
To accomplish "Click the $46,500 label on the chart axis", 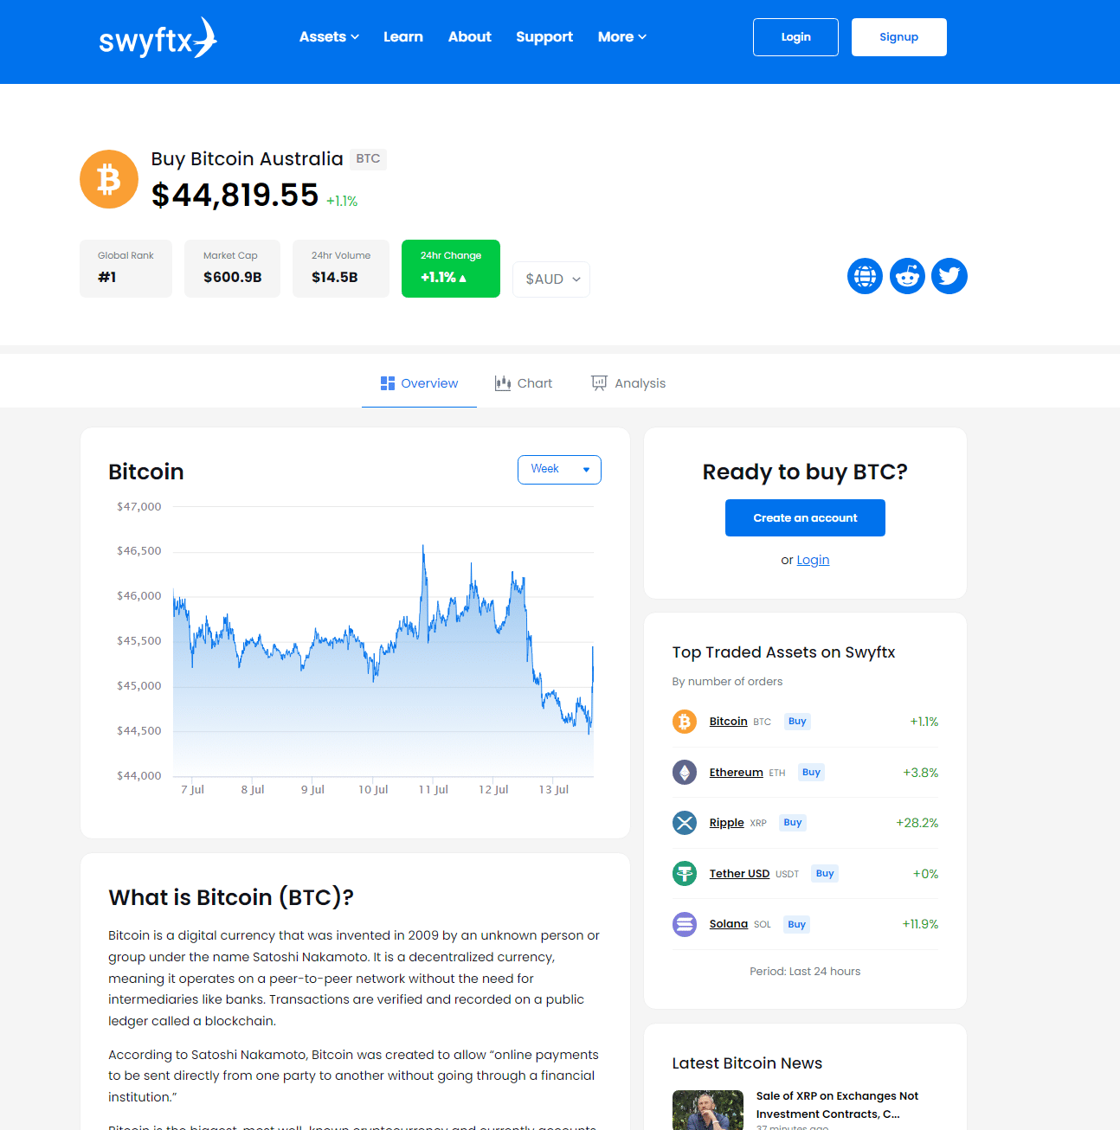I will pyautogui.click(x=139, y=551).
